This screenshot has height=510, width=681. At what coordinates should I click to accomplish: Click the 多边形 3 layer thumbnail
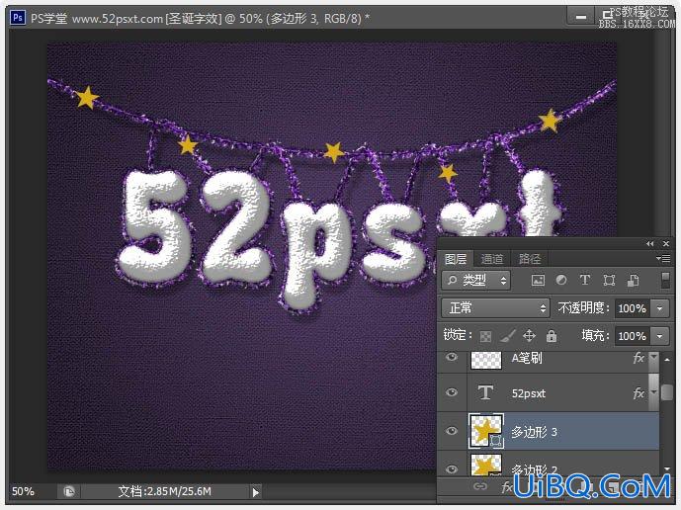486,431
